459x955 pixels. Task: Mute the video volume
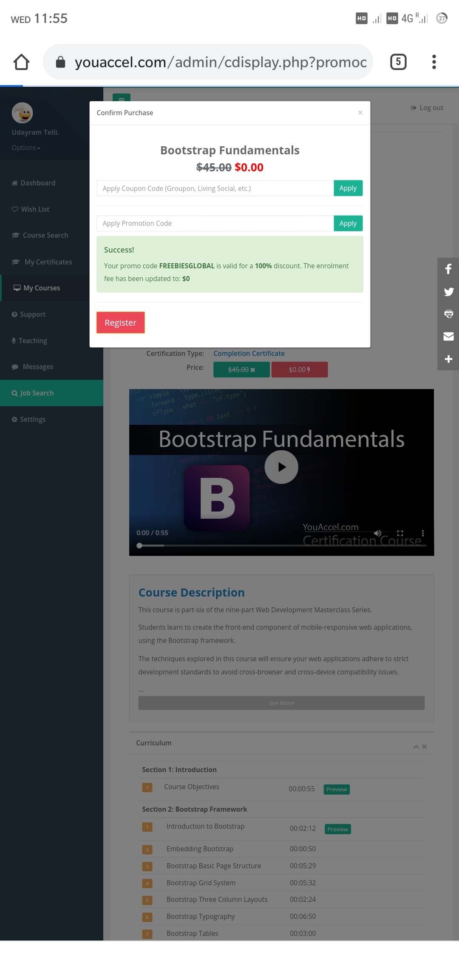pos(377,533)
